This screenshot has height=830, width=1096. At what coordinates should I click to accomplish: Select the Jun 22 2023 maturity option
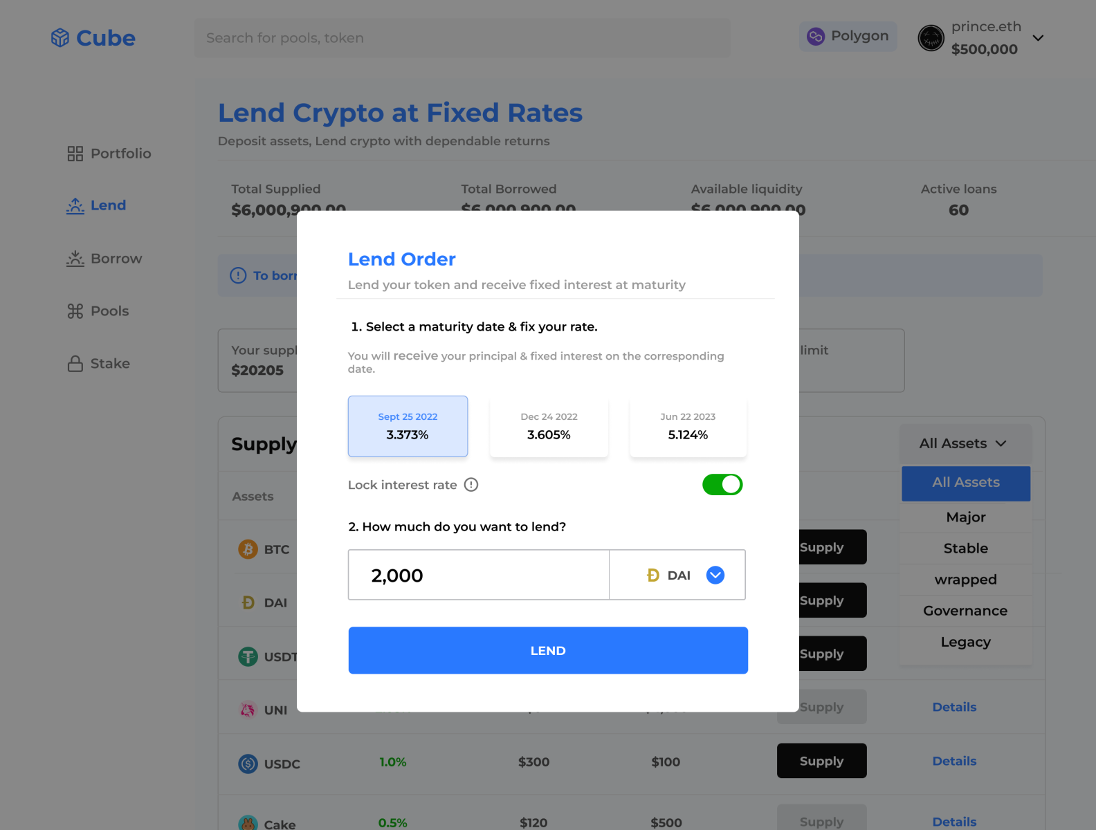688,426
